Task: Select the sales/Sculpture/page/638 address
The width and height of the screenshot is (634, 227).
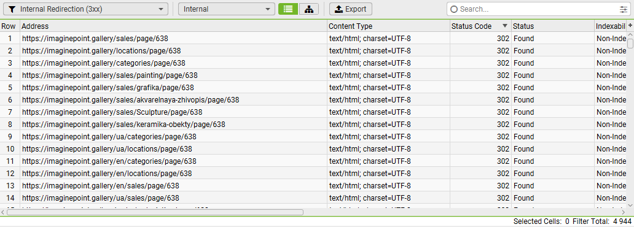Action: (x=112, y=112)
